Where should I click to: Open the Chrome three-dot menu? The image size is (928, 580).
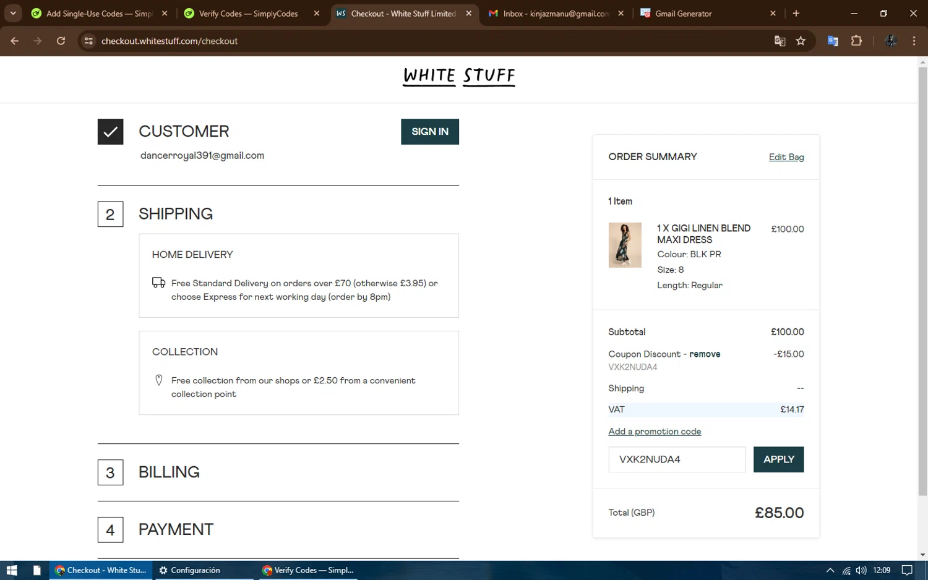(x=914, y=41)
